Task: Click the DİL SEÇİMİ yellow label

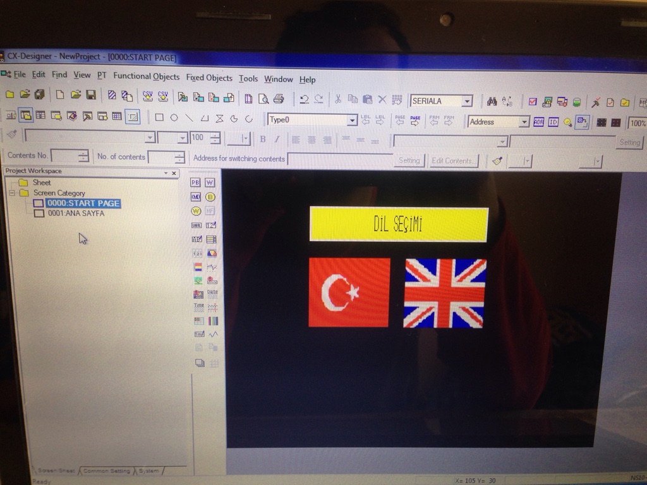Action: pos(399,224)
